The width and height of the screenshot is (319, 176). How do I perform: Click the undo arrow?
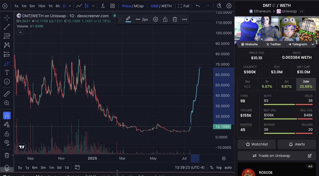tap(197, 6)
